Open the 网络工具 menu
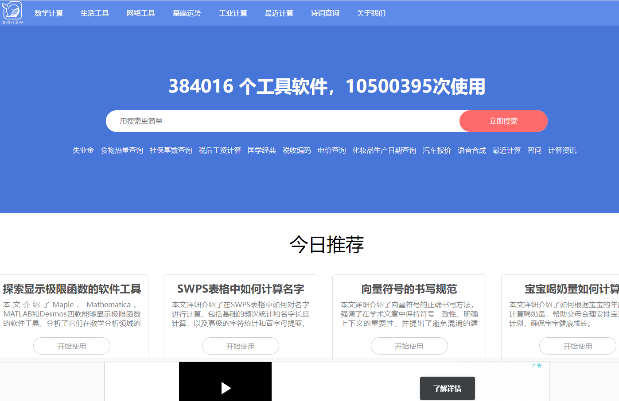 coord(141,13)
